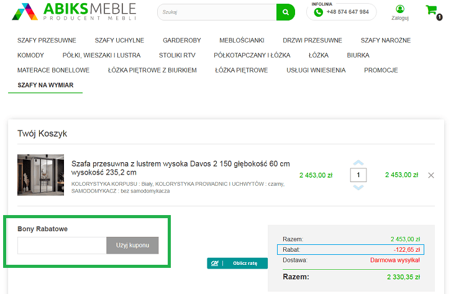The width and height of the screenshot is (451, 294).
Task: Click the green search magnifier button
Action: point(285,12)
